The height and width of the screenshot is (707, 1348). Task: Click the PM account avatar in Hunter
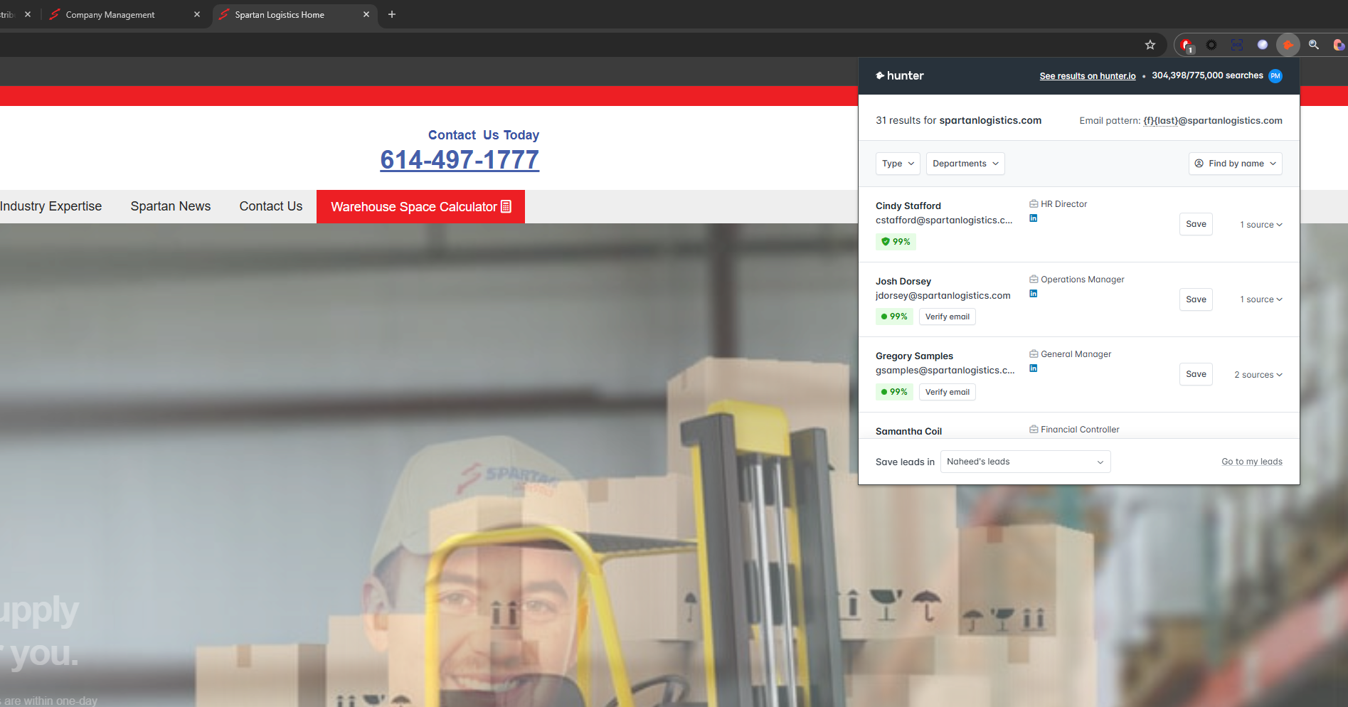point(1275,76)
